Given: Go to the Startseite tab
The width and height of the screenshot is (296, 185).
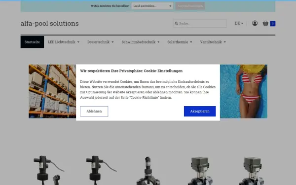Looking at the screenshot, I should coord(32,42).
